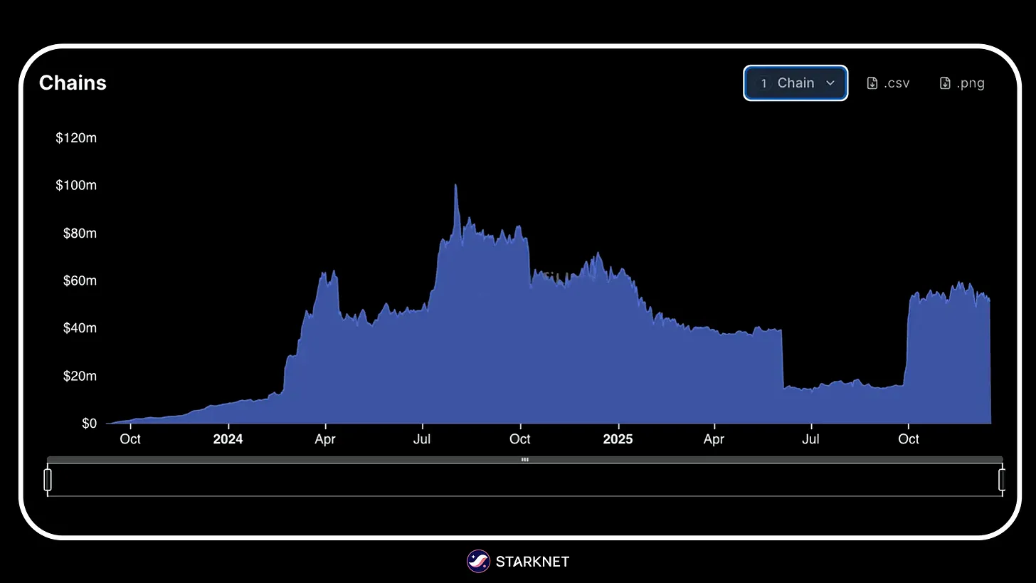1036x583 pixels.
Task: Select the 2024 x-axis label
Action: (x=228, y=439)
